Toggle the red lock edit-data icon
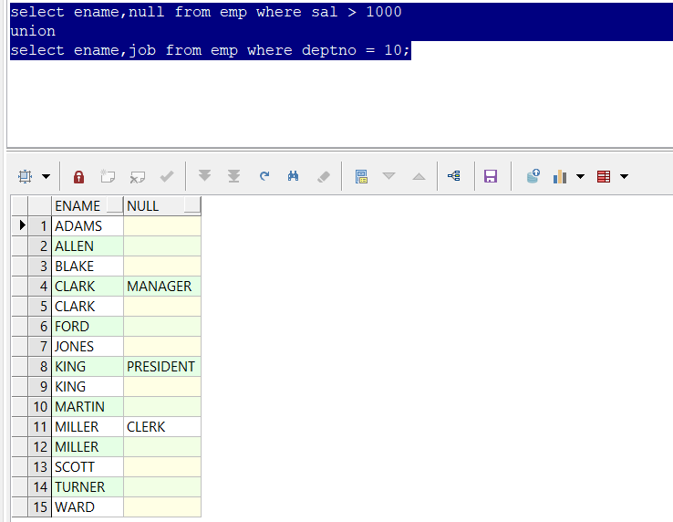673x522 pixels. tap(78, 176)
